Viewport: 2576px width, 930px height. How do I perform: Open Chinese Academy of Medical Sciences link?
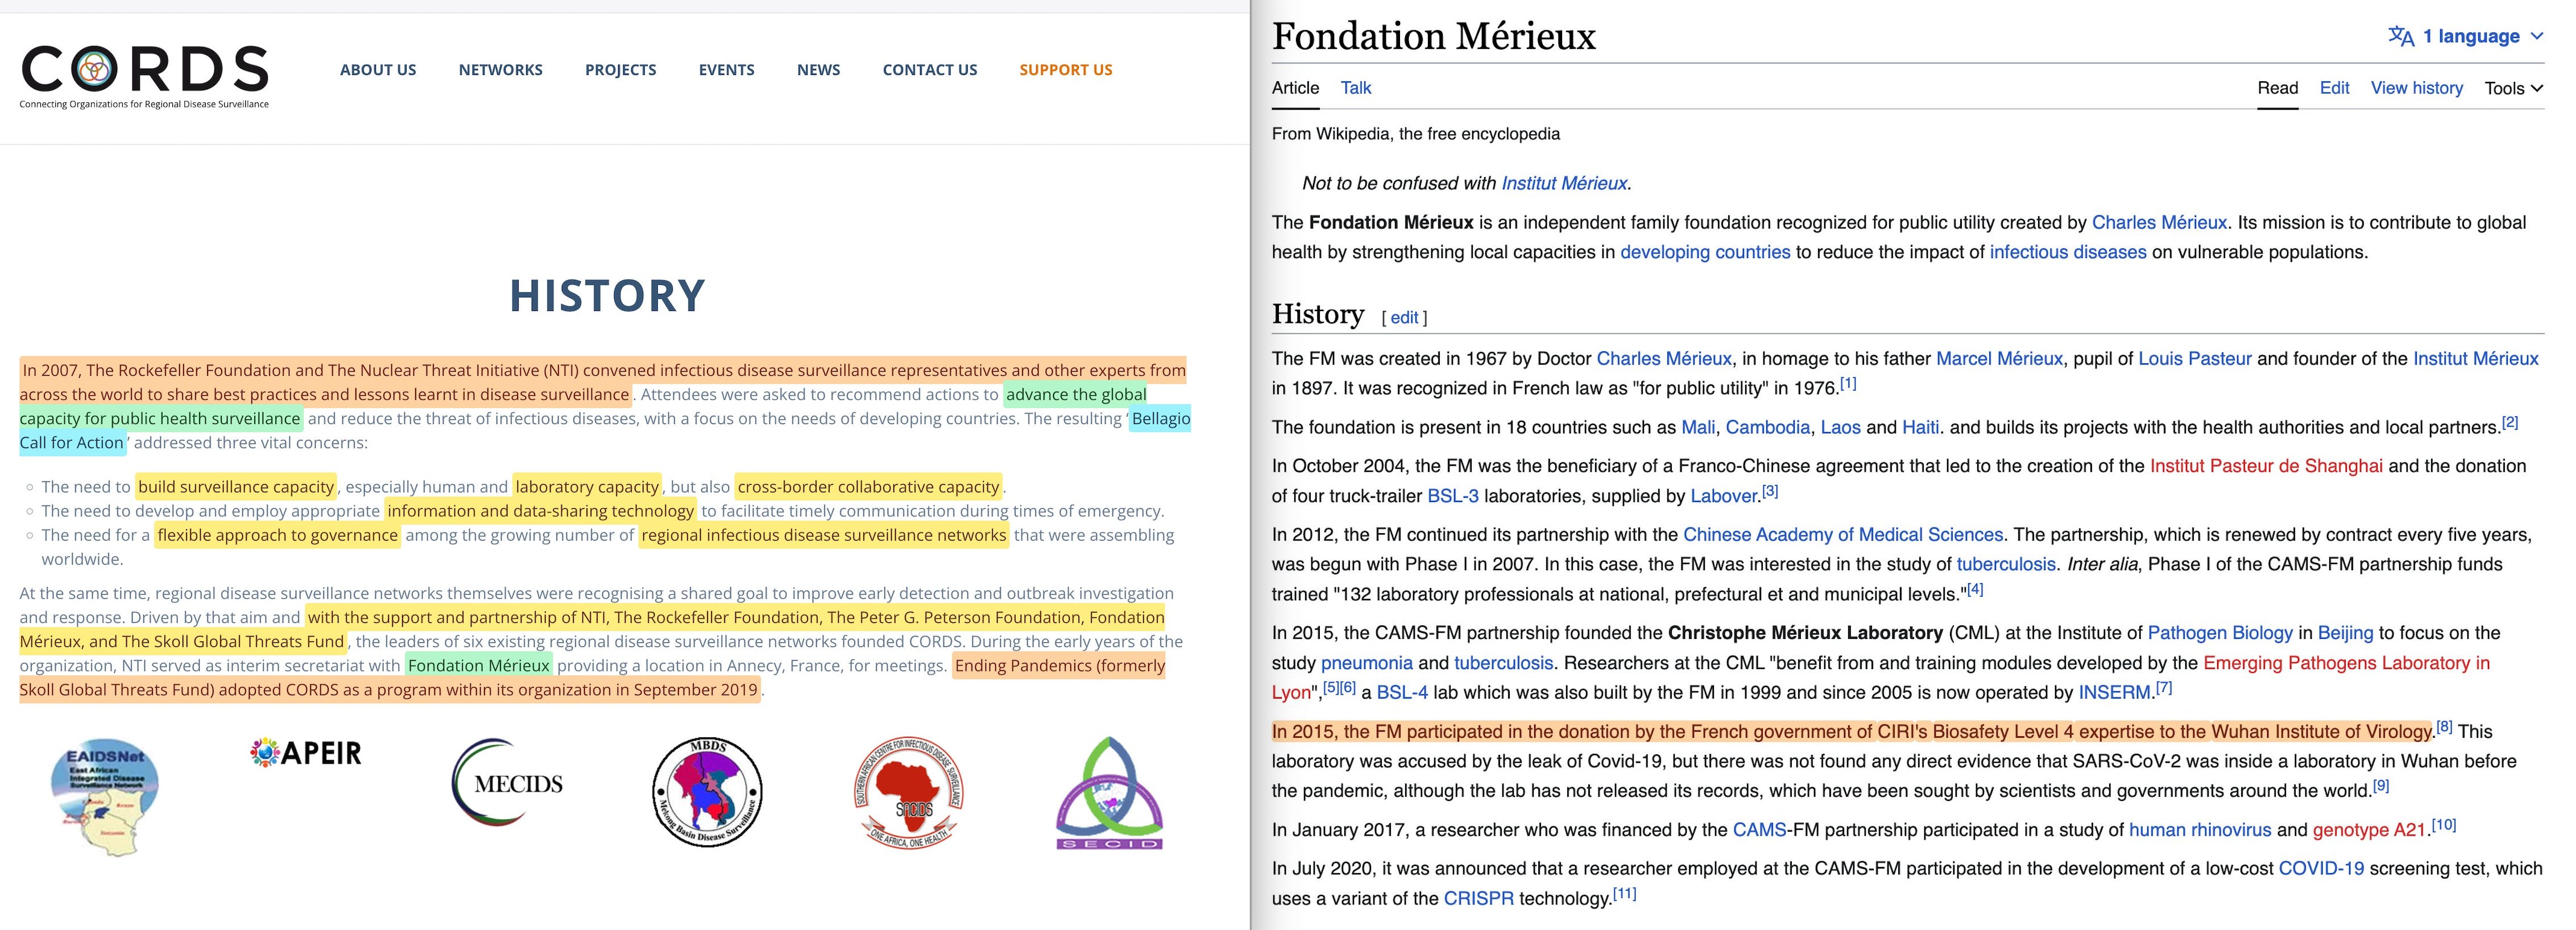click(x=1843, y=534)
